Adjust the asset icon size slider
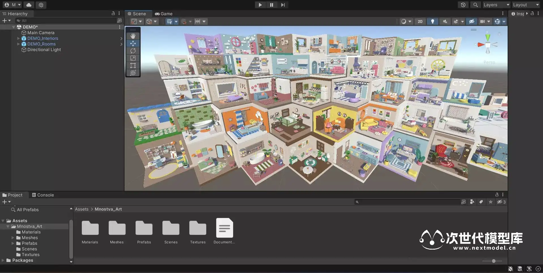The width and height of the screenshot is (543, 273). coord(493,261)
